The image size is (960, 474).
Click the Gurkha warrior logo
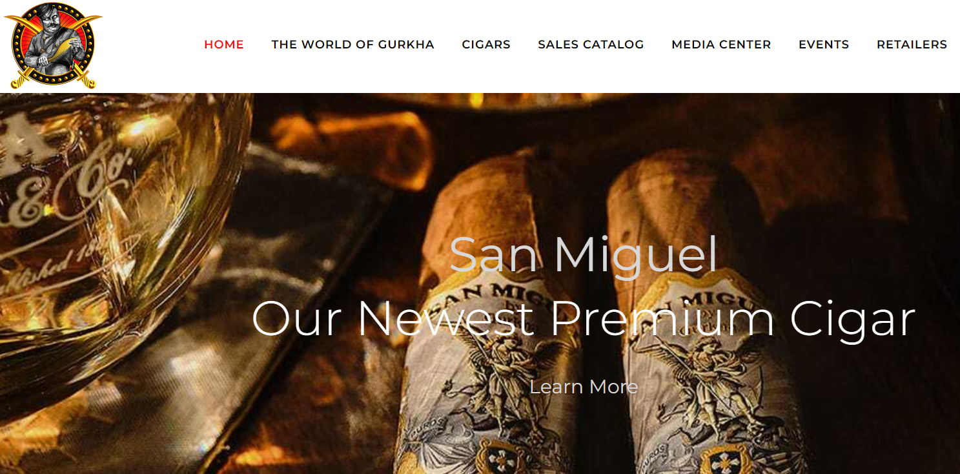[x=53, y=46]
